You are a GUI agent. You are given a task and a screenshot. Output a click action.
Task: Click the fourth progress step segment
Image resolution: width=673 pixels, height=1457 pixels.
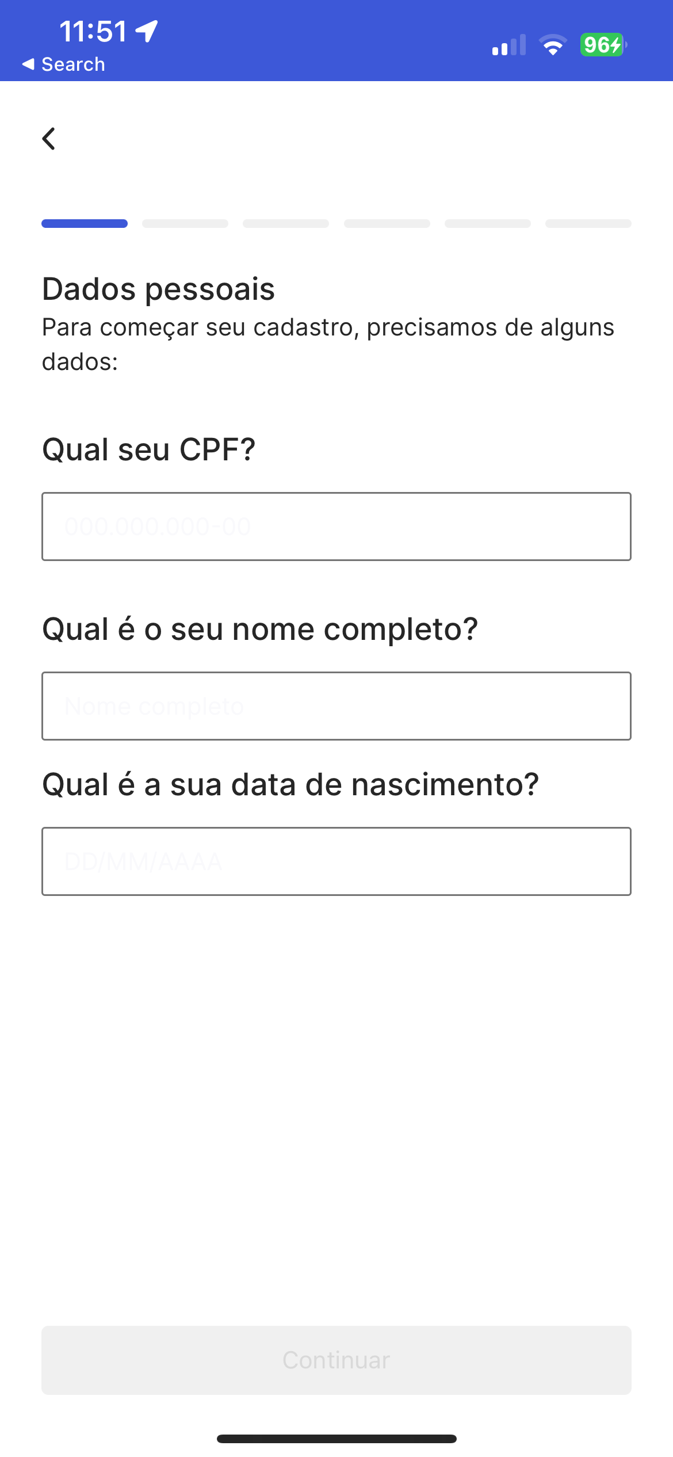tap(387, 223)
